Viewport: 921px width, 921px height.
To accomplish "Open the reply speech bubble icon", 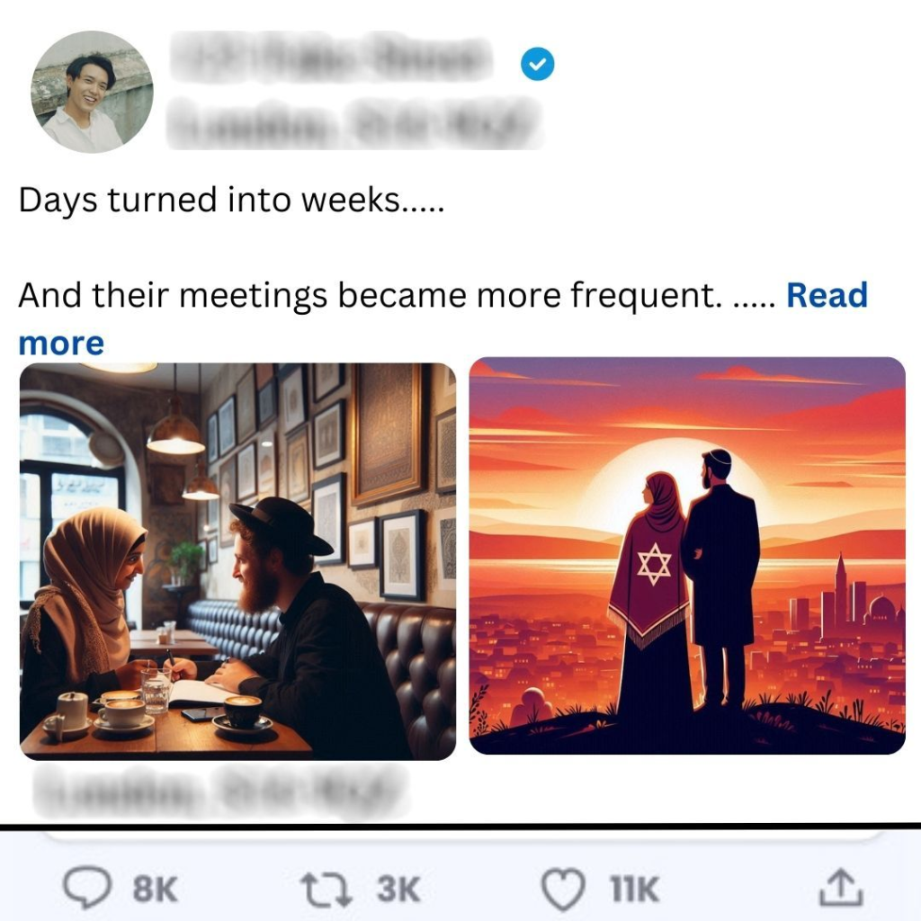I will pos(87,888).
